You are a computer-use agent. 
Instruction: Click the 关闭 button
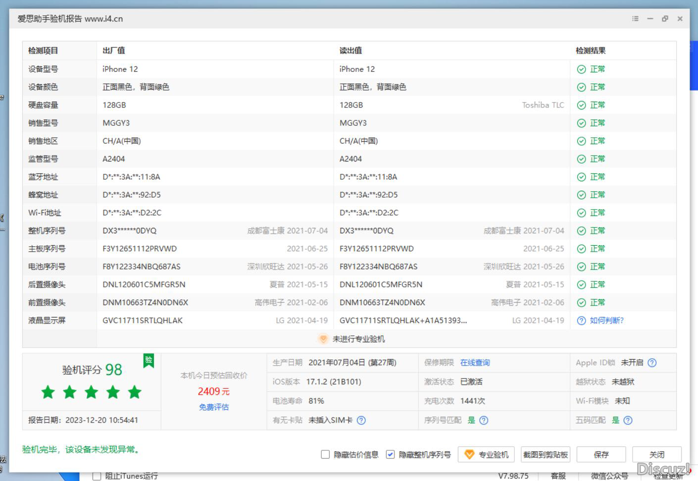657,454
